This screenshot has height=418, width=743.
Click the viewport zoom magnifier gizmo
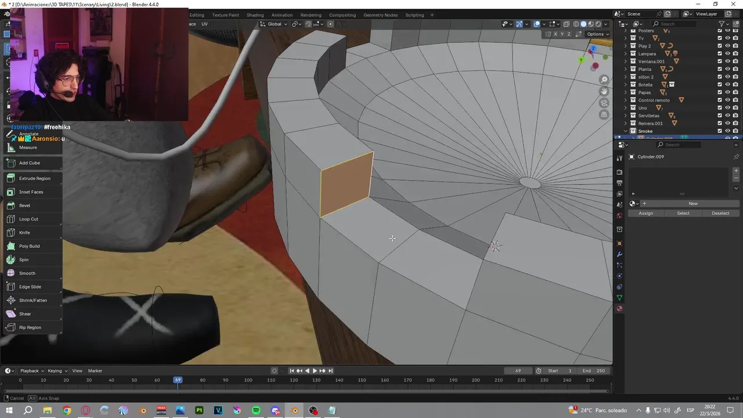(604, 80)
